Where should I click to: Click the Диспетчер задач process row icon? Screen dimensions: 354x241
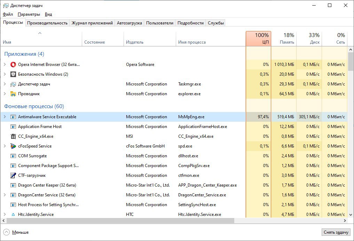click(13, 84)
